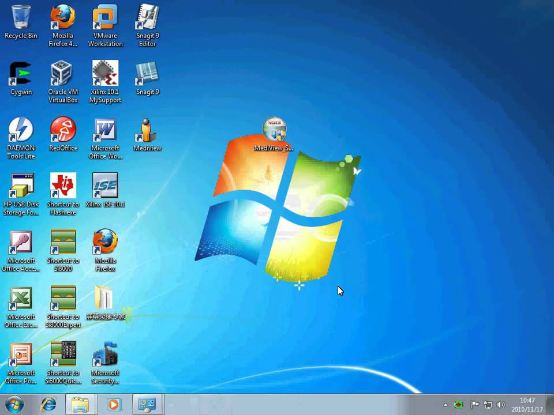Click the green recorder tray icon
554x415 pixels.
(459, 405)
